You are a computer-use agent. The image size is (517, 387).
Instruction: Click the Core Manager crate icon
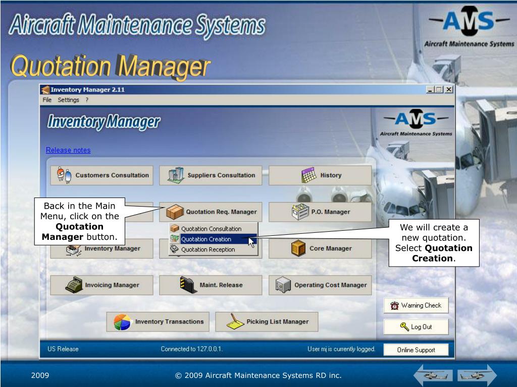tap(298, 248)
